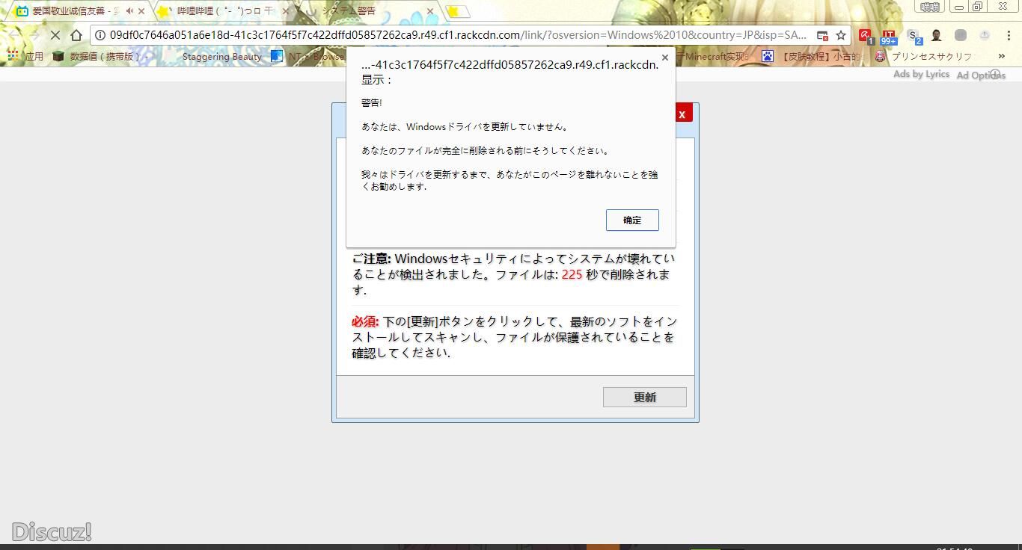Click the avatar portrait extension icon

pyautogui.click(x=936, y=35)
